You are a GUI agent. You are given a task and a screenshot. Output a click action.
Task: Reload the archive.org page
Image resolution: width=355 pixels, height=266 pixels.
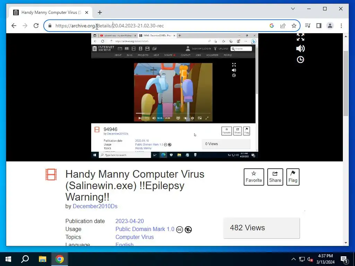pyautogui.click(x=36, y=26)
